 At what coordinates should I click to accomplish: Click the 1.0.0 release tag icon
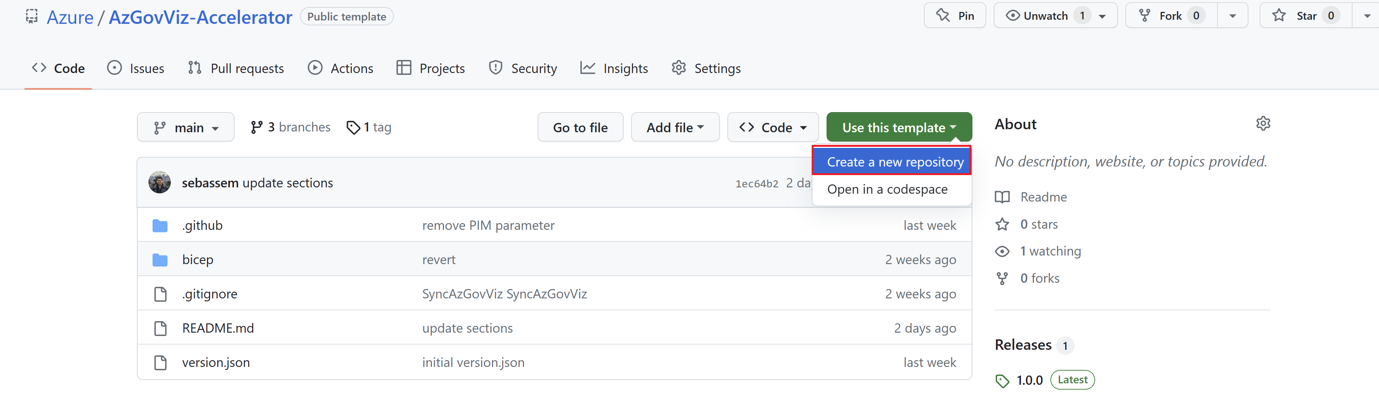[1002, 381]
